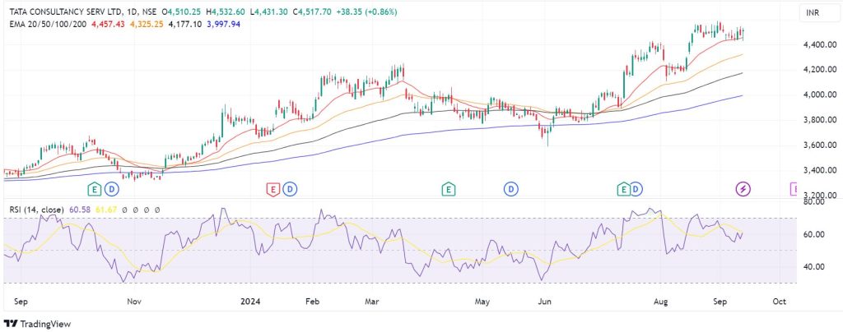Image resolution: width=843 pixels, height=332 pixels.
Task: Click the 2024 label on time axis
Action: pyautogui.click(x=250, y=302)
